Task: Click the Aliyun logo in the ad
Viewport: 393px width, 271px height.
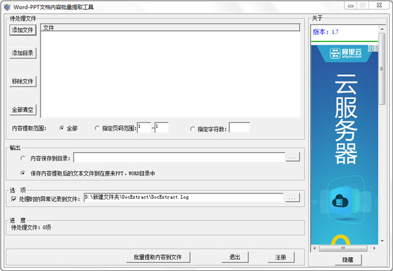Action: (x=346, y=53)
